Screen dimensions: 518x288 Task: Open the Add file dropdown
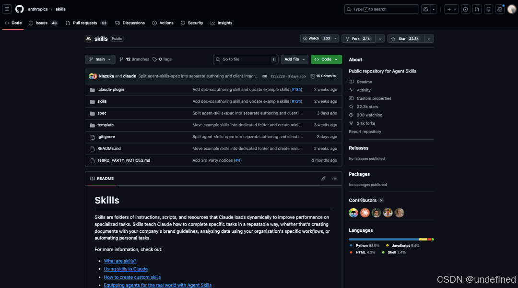pos(294,59)
